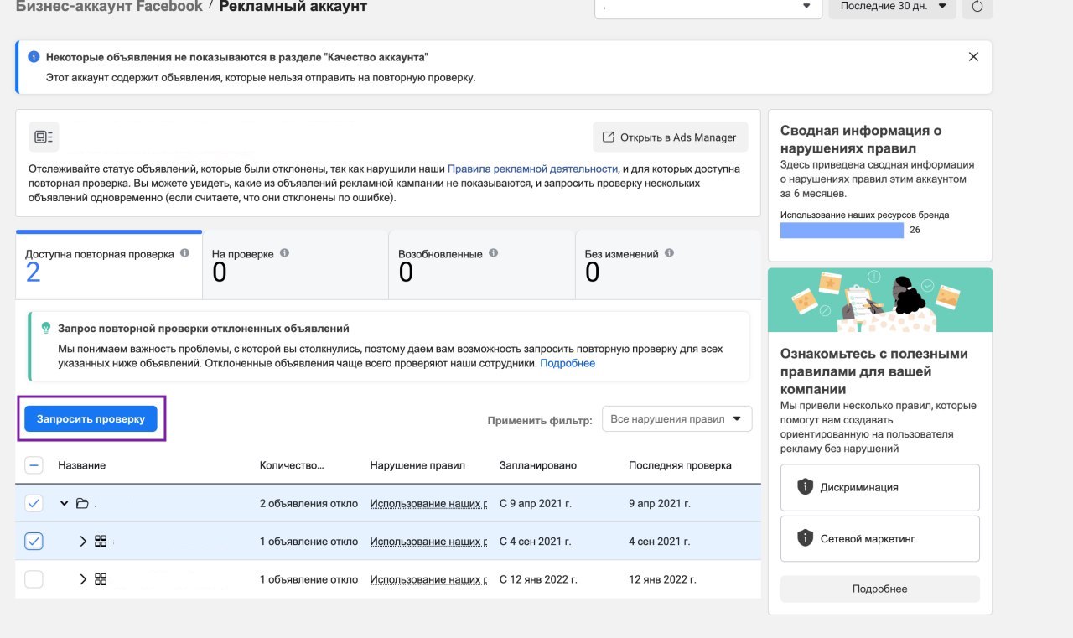
Task: Open 'Правила рекламной деятельности' link
Action: 532,169
